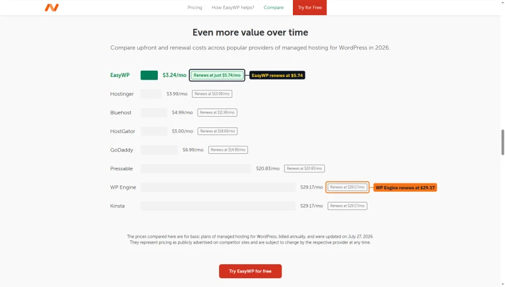This screenshot has height=287, width=505.
Task: Click the Bluehost price bar
Action: pos(153,113)
